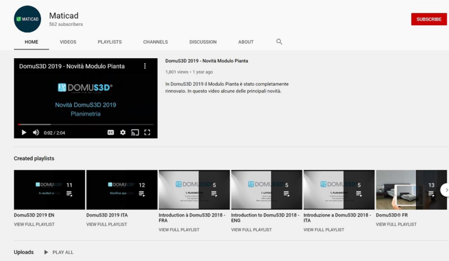Click the DomuS3D® FR playlist title
The image size is (449, 261).
(392, 215)
